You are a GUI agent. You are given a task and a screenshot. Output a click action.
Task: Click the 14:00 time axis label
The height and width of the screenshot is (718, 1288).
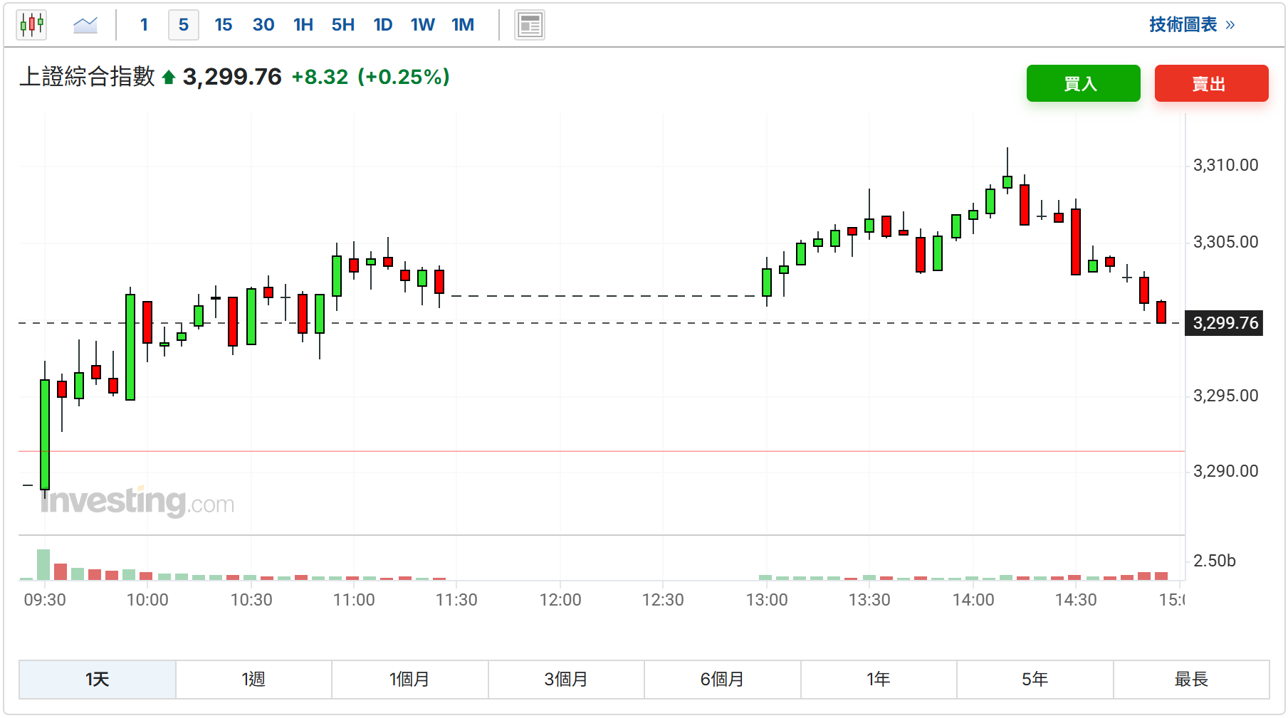pyautogui.click(x=973, y=600)
